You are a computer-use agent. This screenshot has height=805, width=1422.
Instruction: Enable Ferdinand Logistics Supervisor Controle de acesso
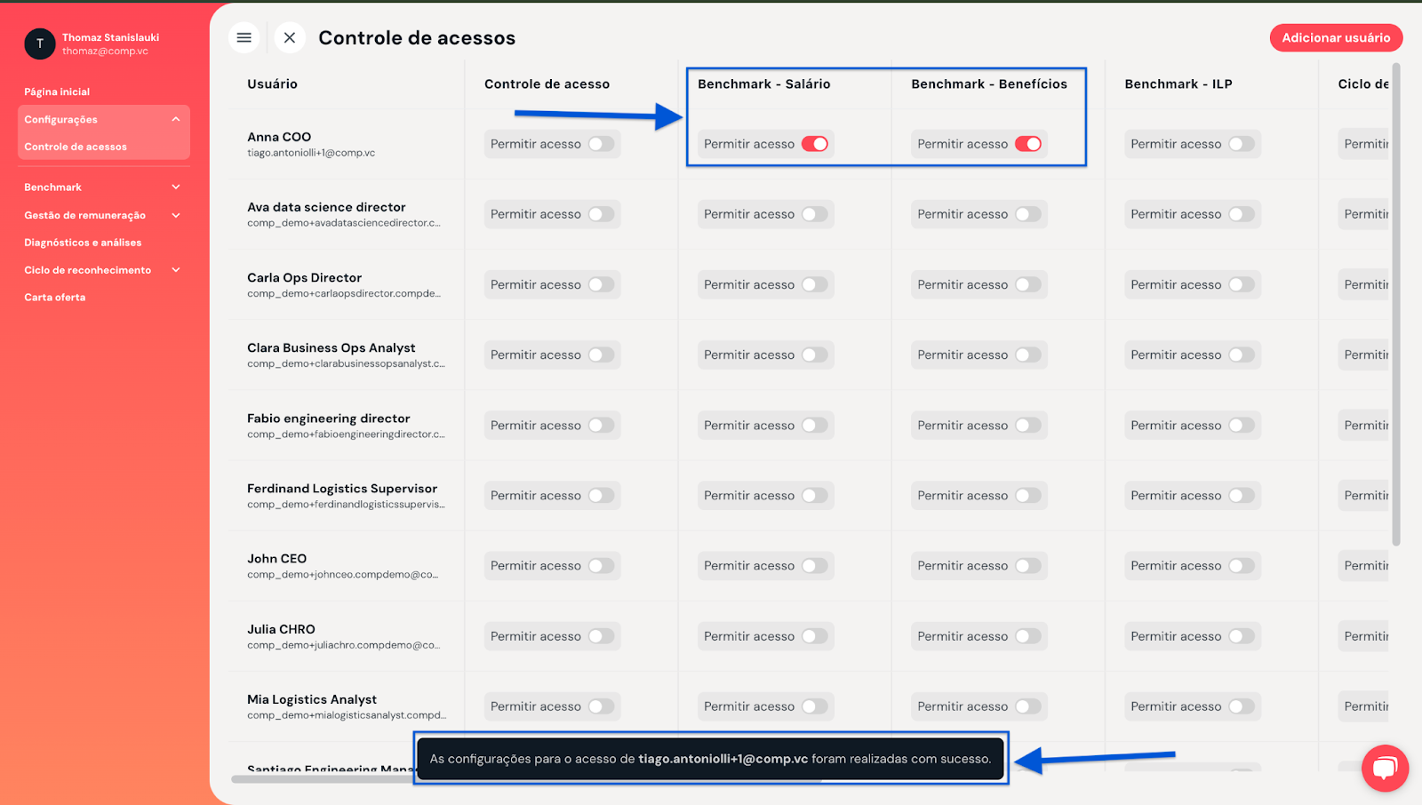tap(602, 496)
